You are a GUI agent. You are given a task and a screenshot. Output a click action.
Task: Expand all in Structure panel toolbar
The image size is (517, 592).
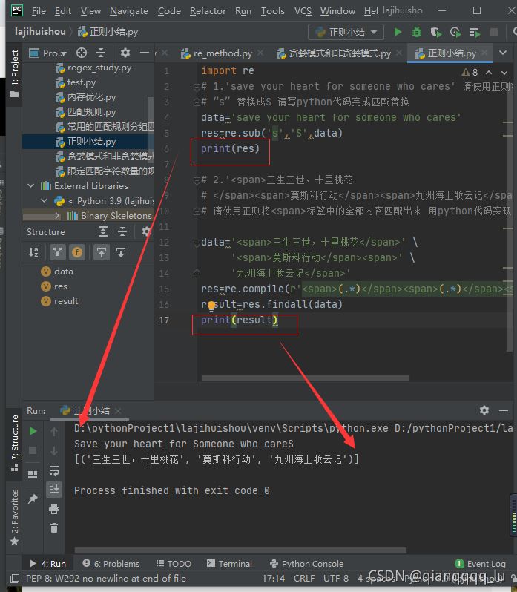tap(103, 231)
